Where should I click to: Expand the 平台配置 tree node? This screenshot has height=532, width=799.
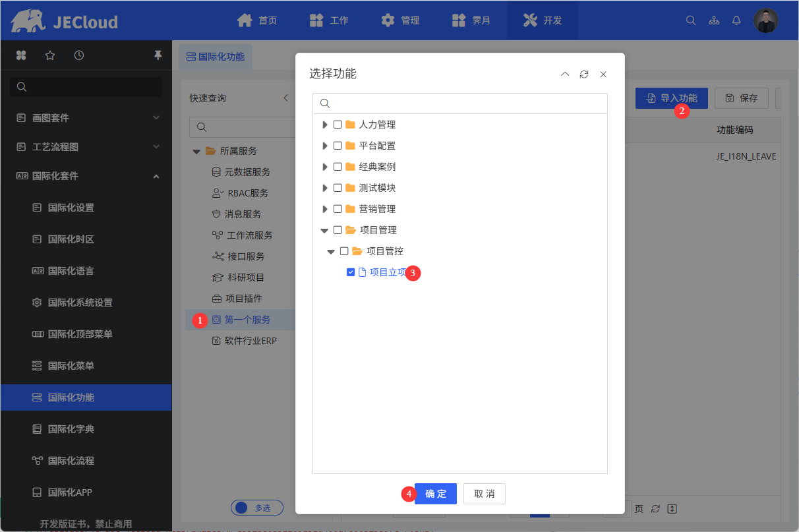pyautogui.click(x=324, y=146)
